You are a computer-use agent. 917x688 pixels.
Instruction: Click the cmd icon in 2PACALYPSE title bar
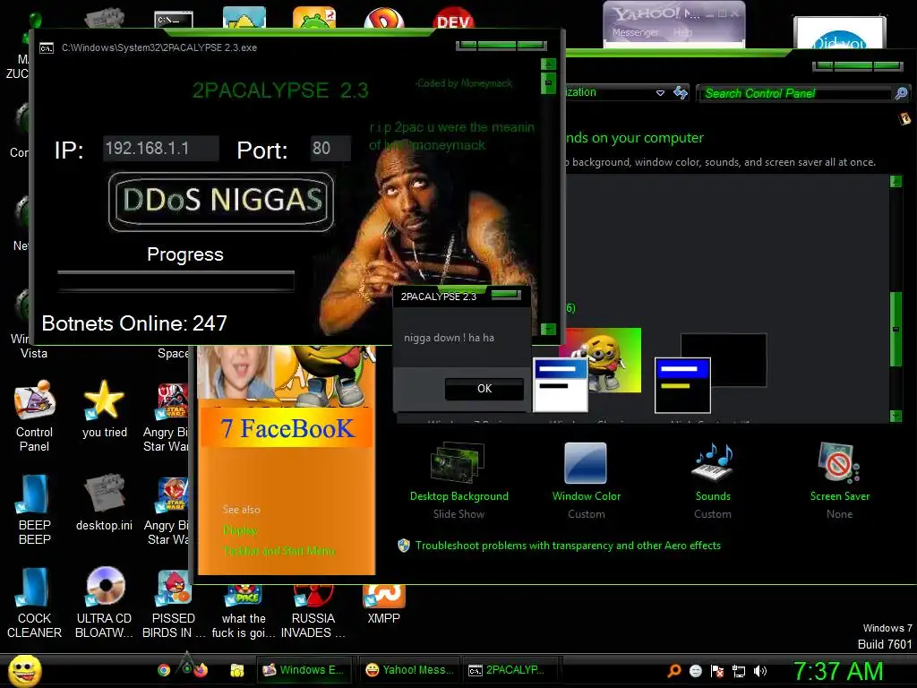click(x=47, y=48)
